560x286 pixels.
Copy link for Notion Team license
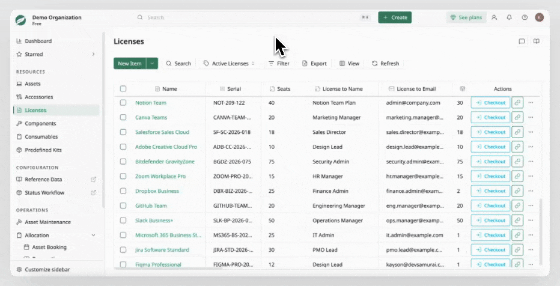coord(517,103)
